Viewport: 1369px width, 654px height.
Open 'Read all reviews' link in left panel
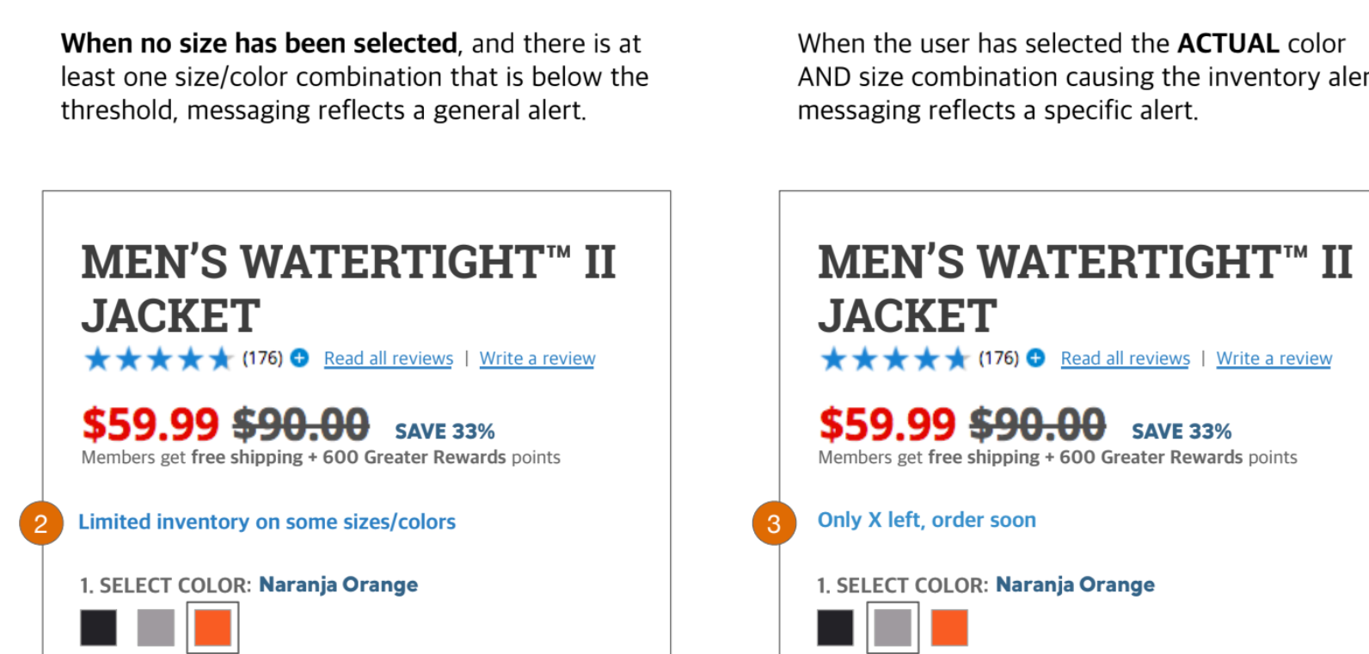[389, 358]
